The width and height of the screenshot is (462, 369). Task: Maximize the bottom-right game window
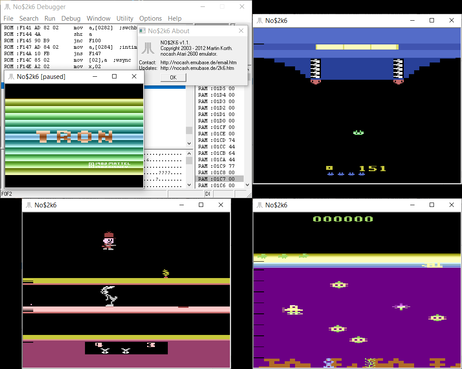click(x=432, y=205)
